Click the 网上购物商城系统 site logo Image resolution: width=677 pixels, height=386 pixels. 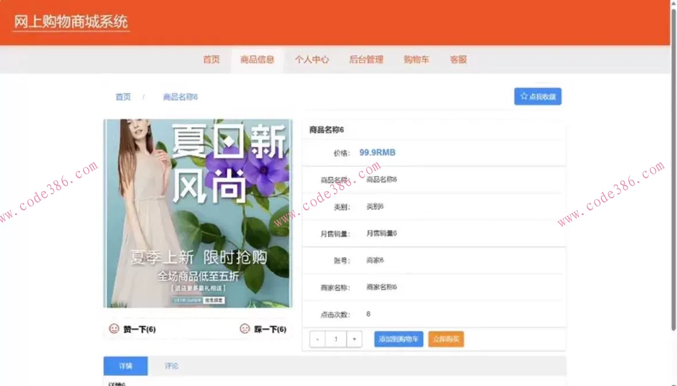click(71, 22)
